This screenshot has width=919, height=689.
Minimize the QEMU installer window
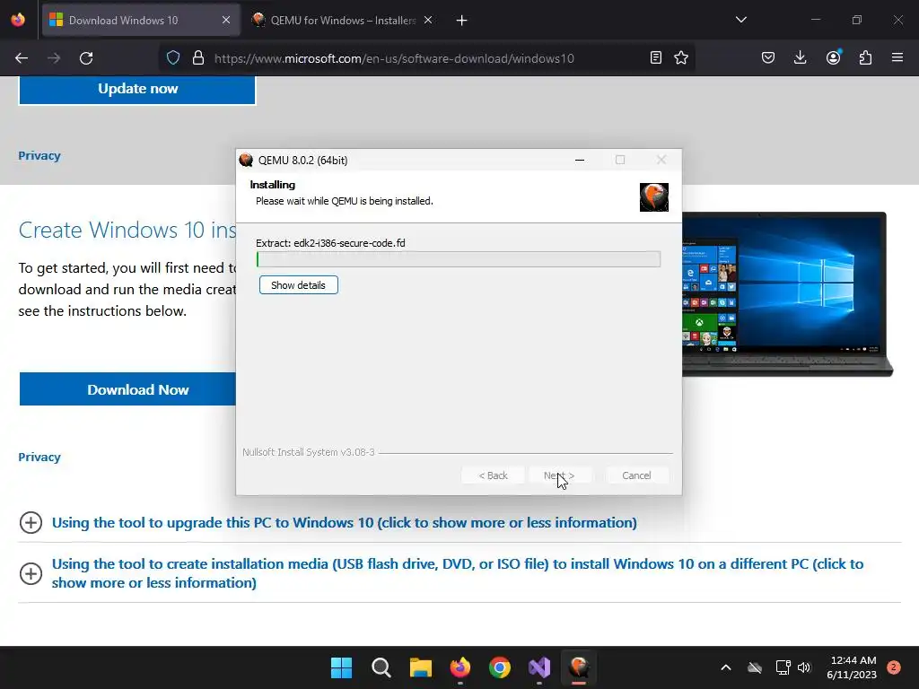(x=580, y=160)
